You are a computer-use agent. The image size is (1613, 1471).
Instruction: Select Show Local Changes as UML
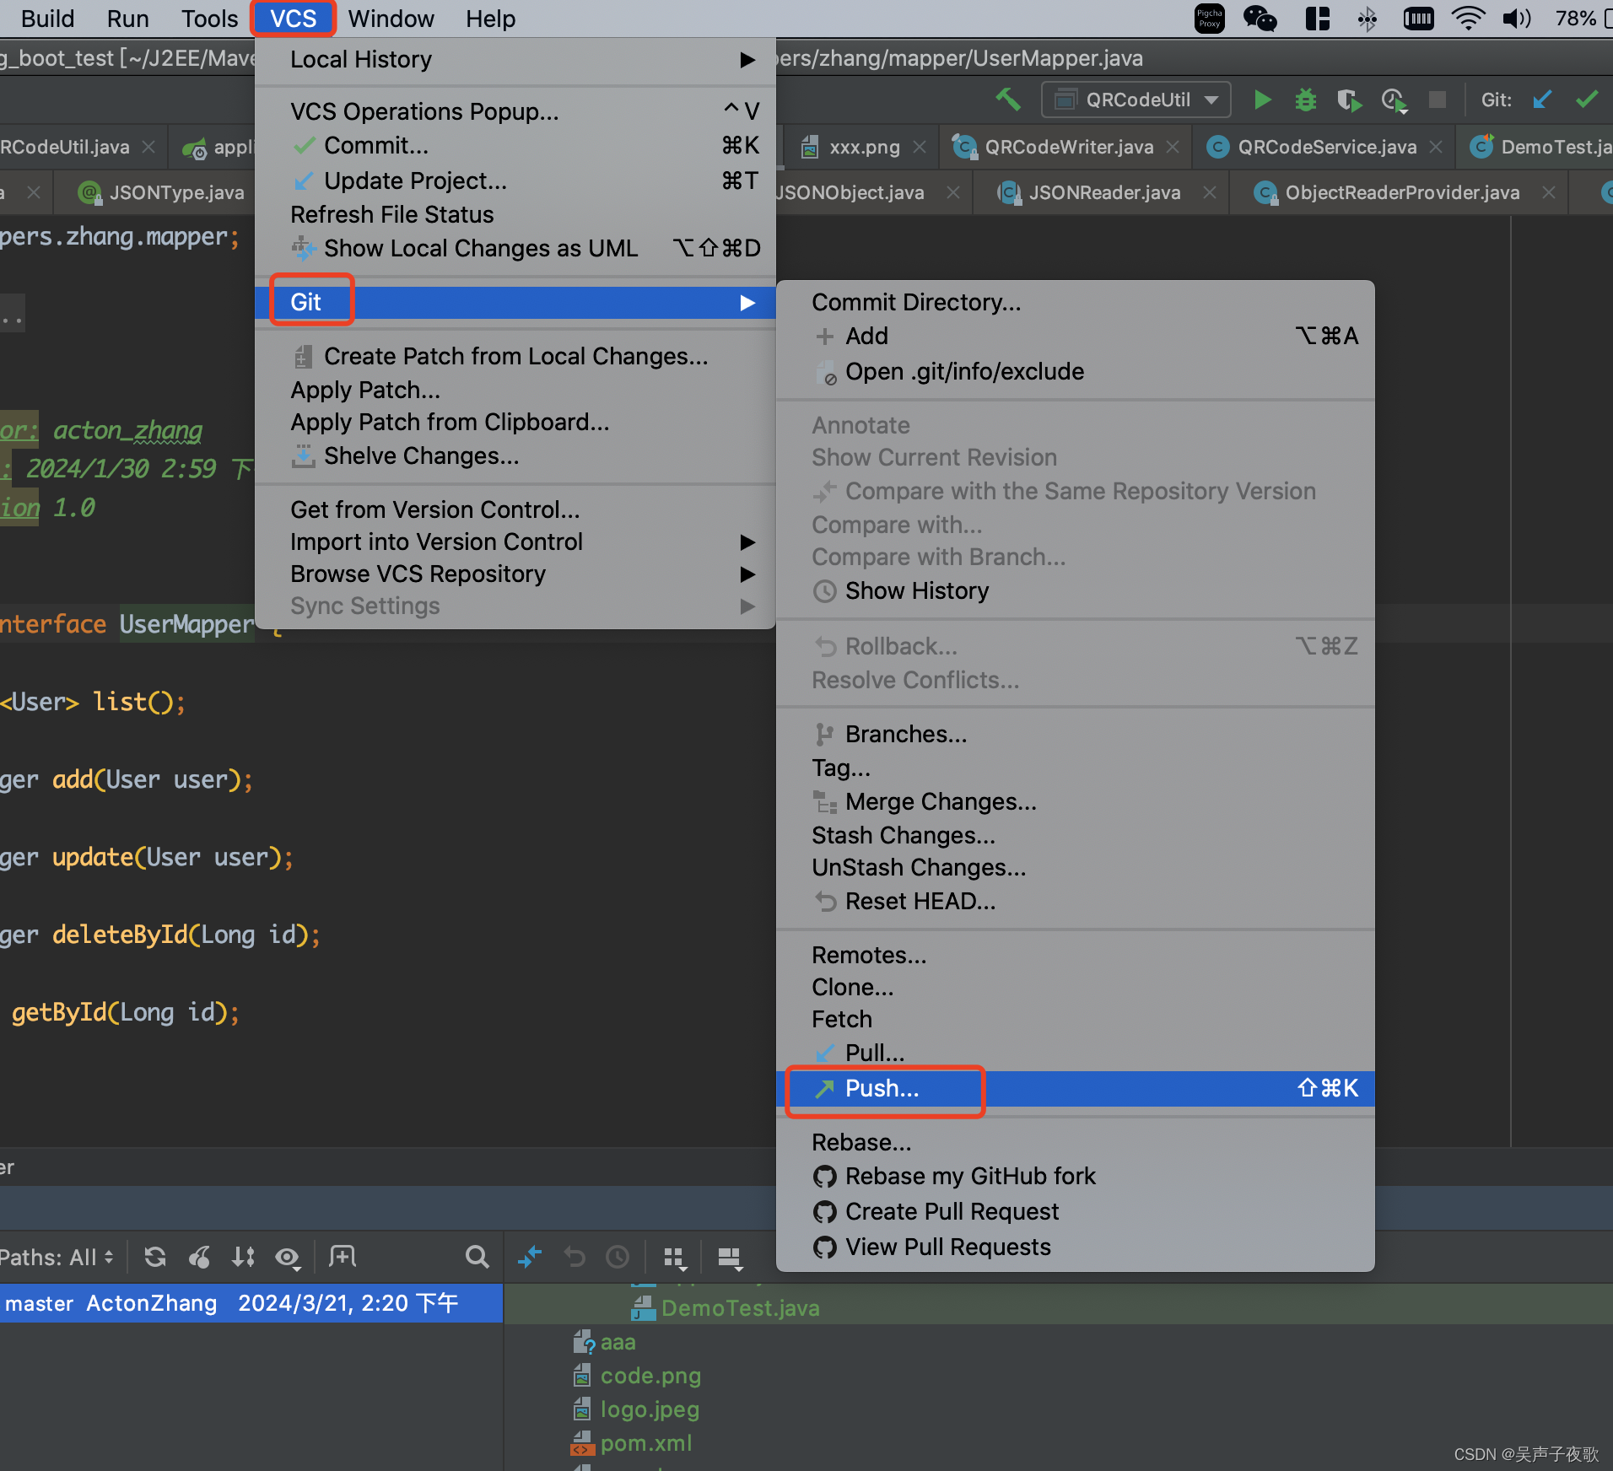click(515, 248)
